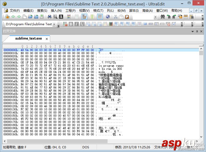Screen dimensions: 206x152
Task: Expand HTML toolbar overflow chevron
Action: tap(182, 24)
